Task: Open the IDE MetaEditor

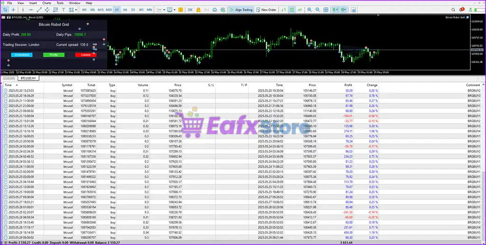Action: pyautogui.click(x=190, y=10)
